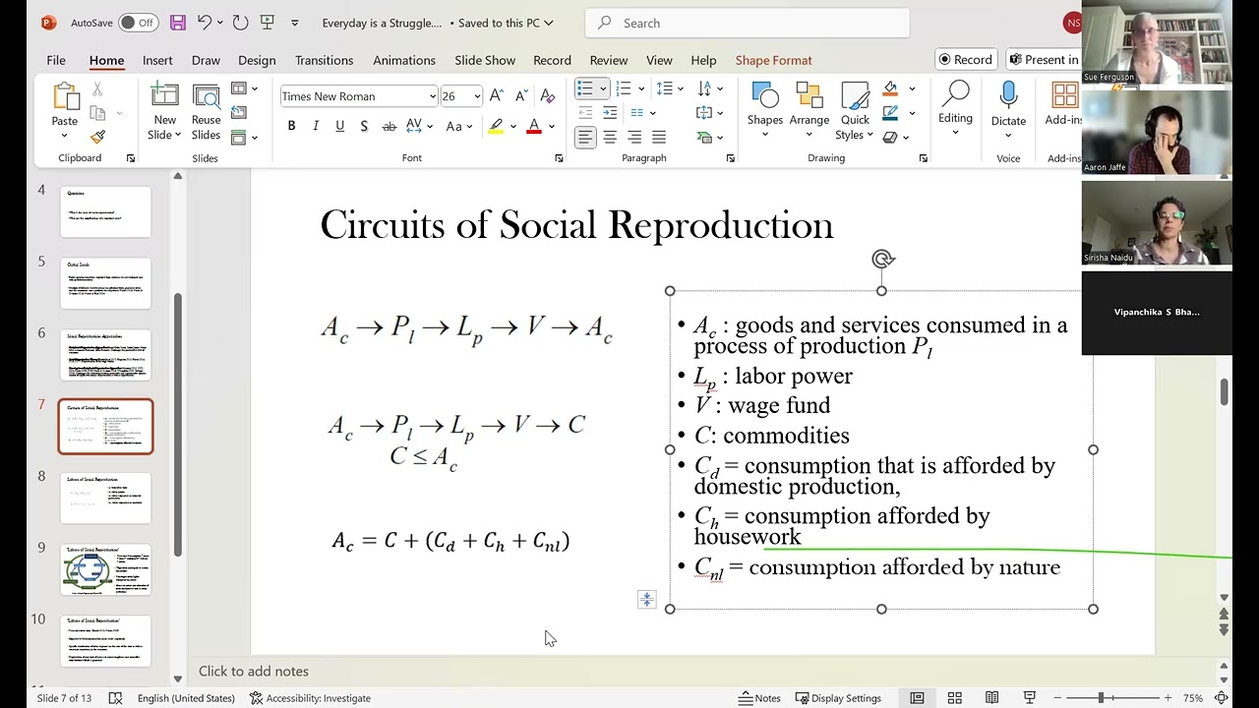Screen dimensions: 1259x708
Task: Select slide 9 thumbnail
Action: [106, 570]
